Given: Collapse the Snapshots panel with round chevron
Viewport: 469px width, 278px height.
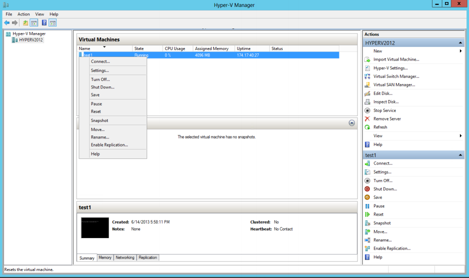Looking at the screenshot, I should 351,122.
